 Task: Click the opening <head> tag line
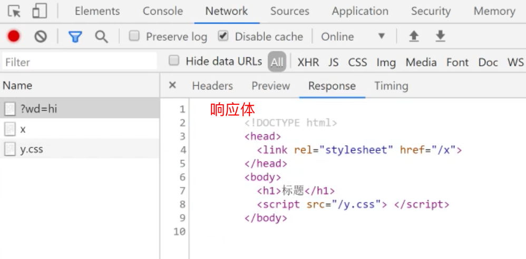coord(262,136)
